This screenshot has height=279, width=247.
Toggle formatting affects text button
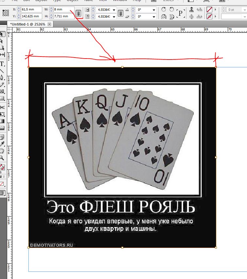[4, 177]
